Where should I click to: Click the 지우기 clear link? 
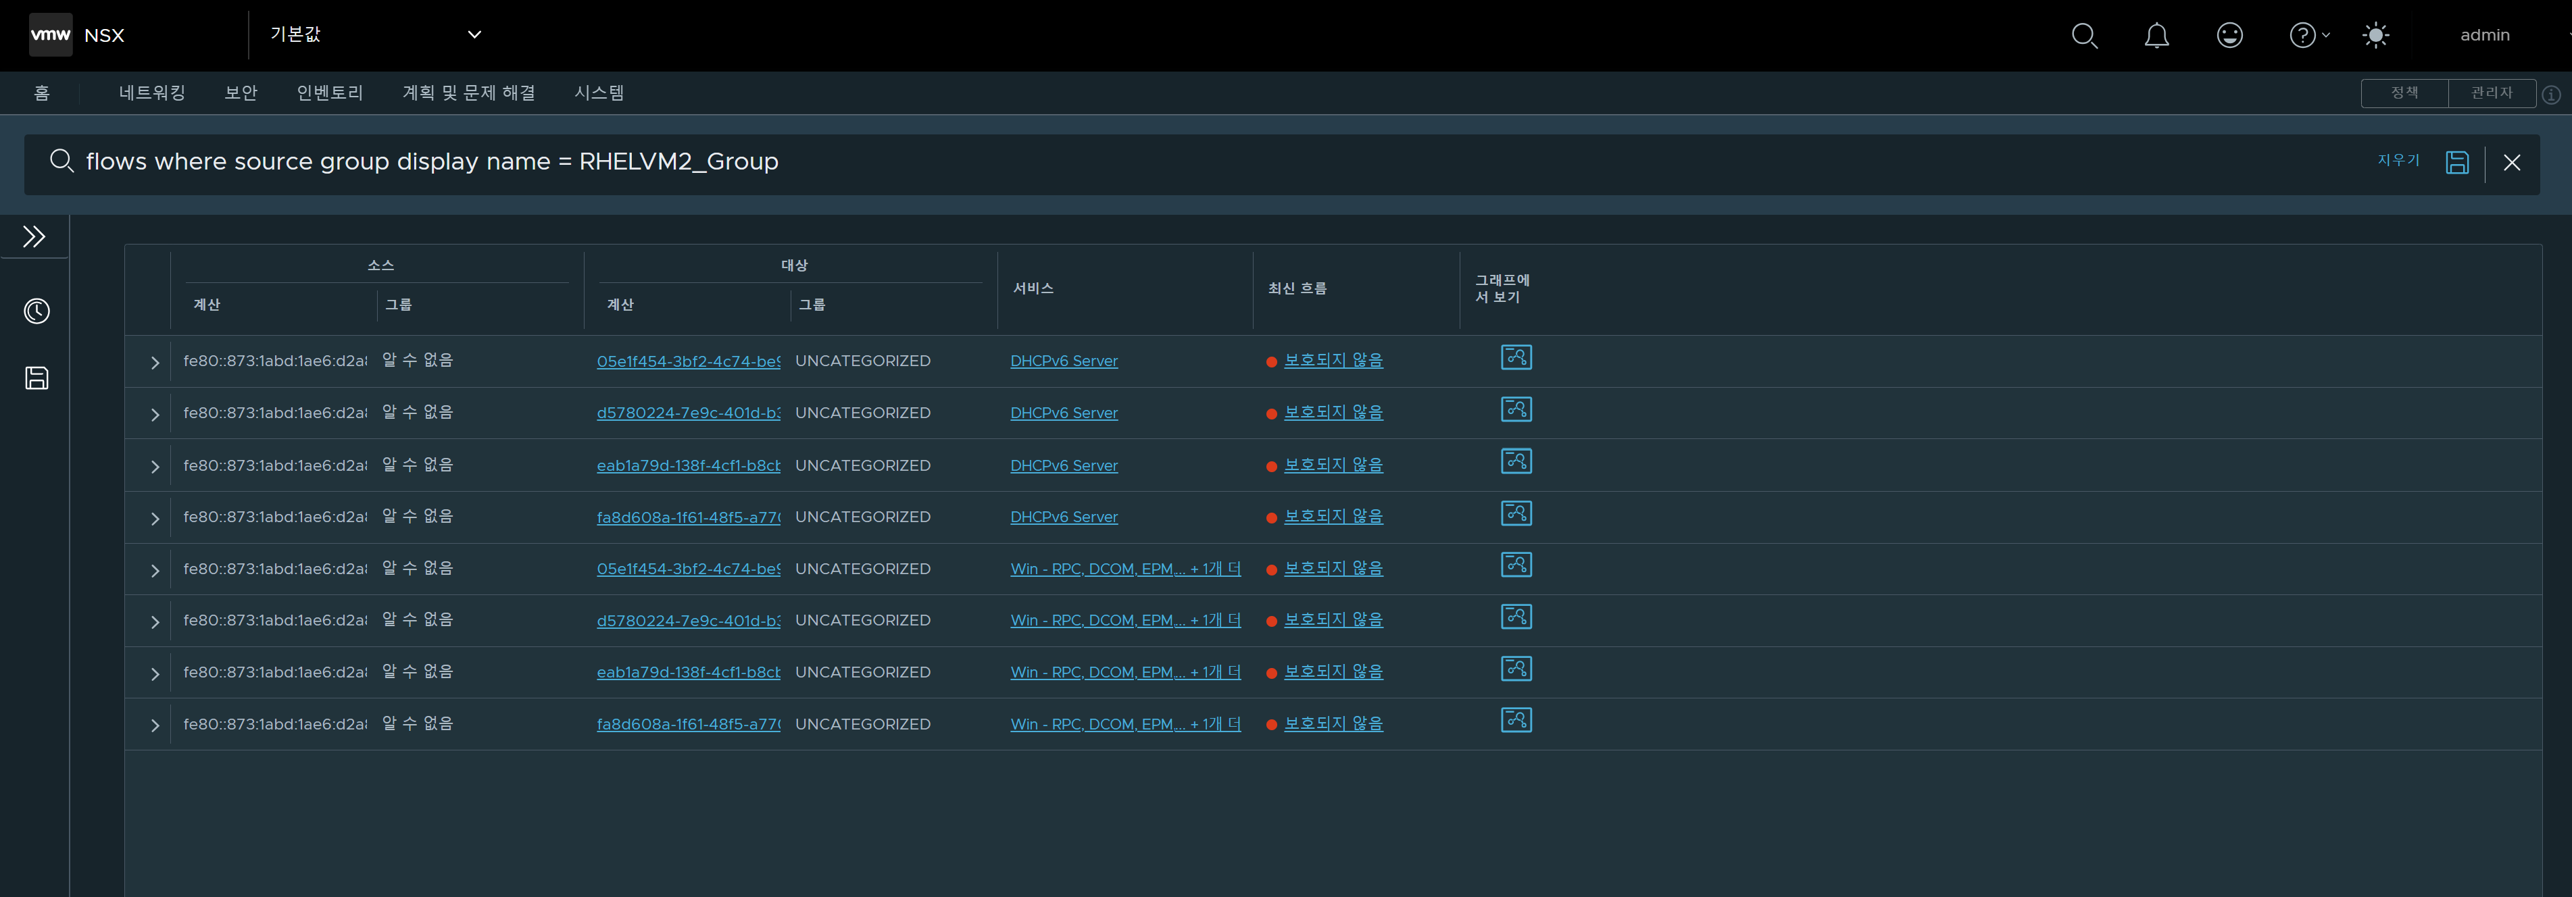(2398, 161)
